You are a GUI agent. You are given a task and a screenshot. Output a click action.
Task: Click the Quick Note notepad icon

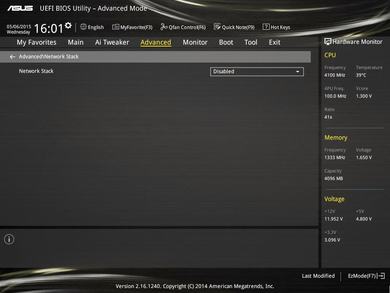coord(217,27)
